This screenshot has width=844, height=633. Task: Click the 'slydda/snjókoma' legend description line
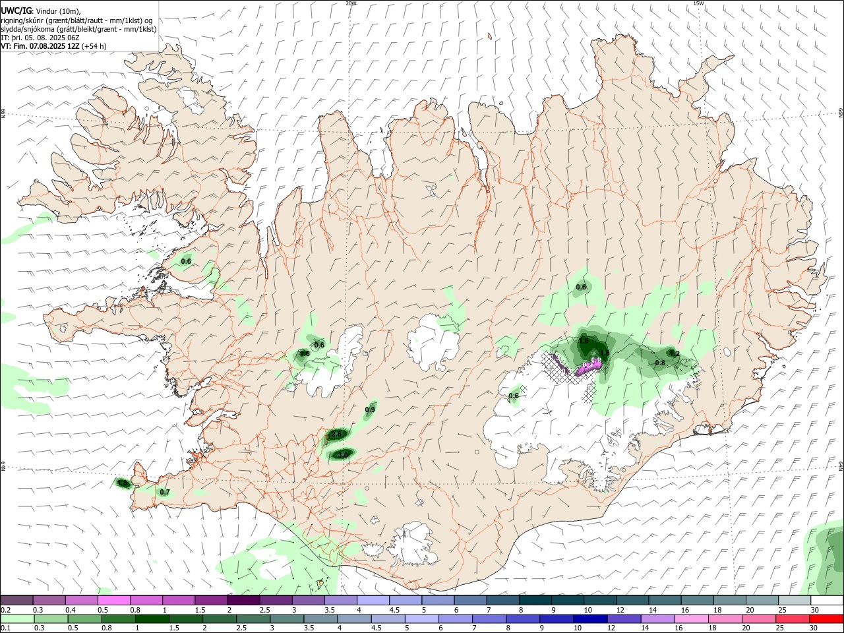(78, 29)
